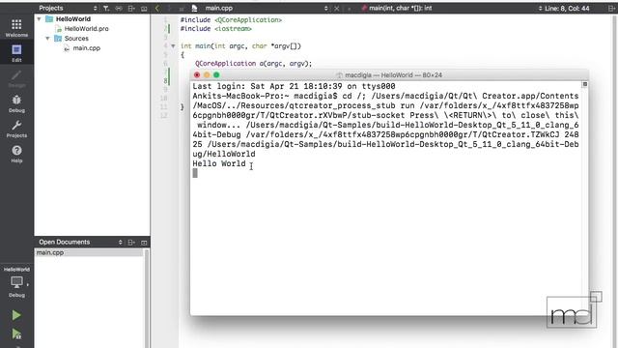This screenshot has height=348, width=618.
Task: Close the Projects side panel
Action: click(144, 8)
